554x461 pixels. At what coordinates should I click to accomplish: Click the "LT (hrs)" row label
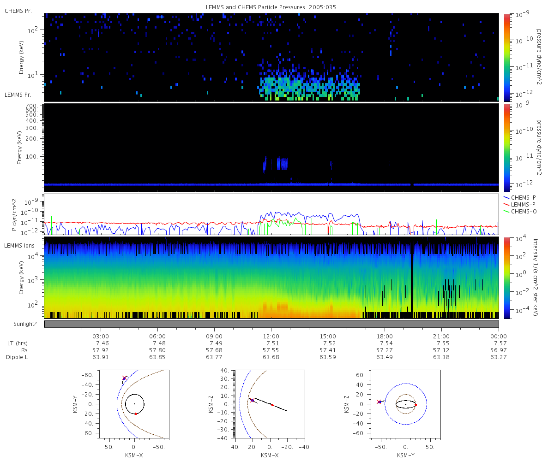[x=17, y=343]
